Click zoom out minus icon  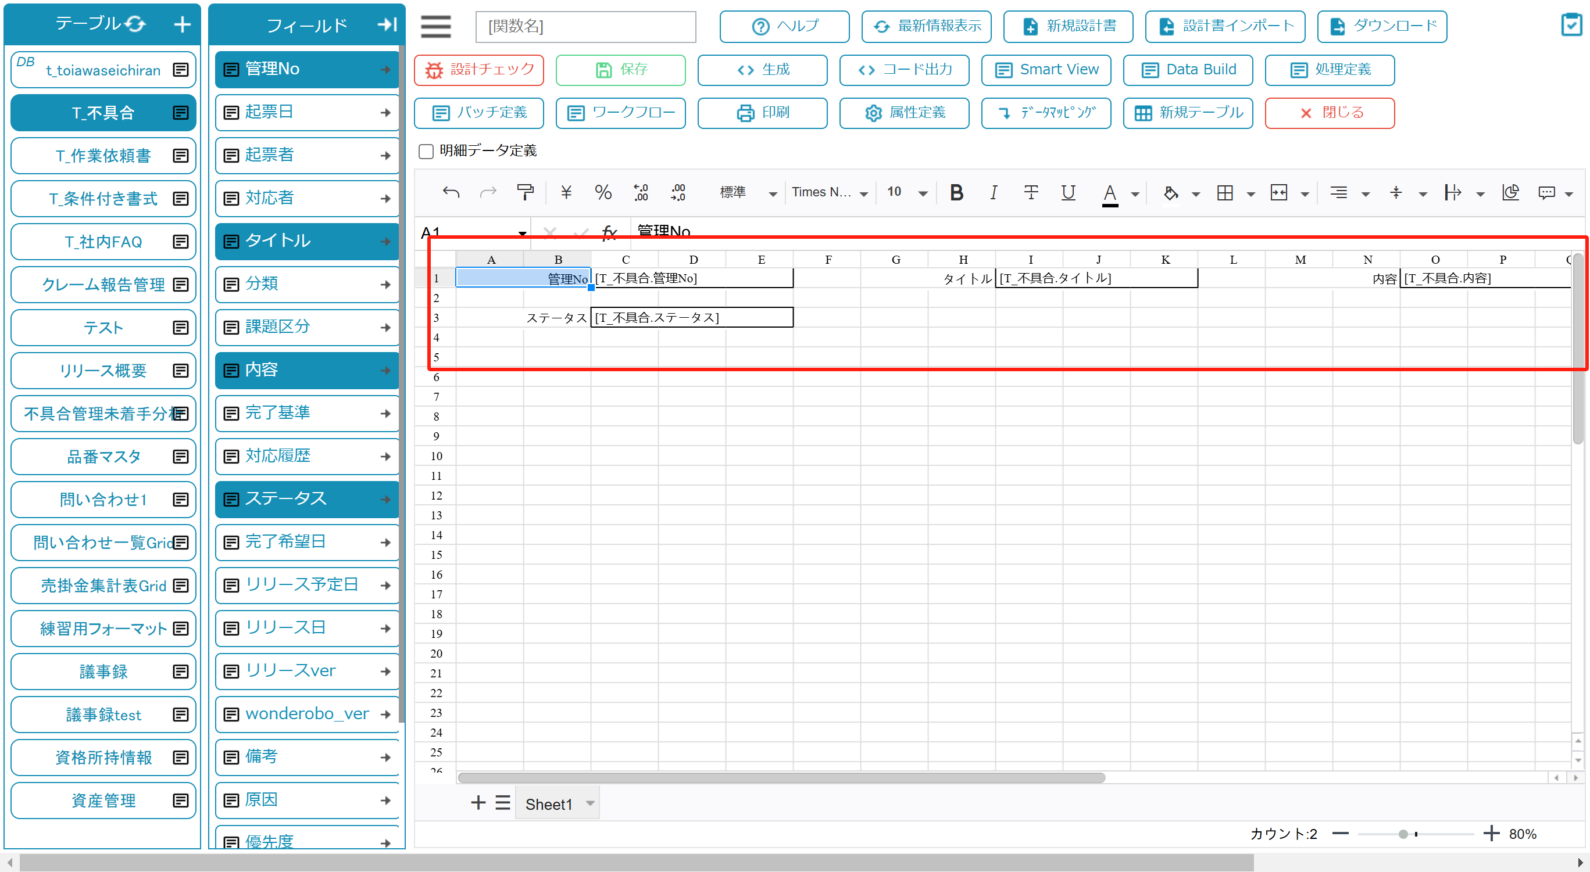click(x=1340, y=833)
